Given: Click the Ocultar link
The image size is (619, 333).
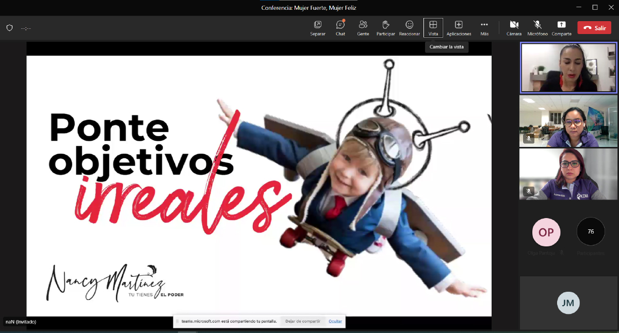Looking at the screenshot, I should coord(335,321).
